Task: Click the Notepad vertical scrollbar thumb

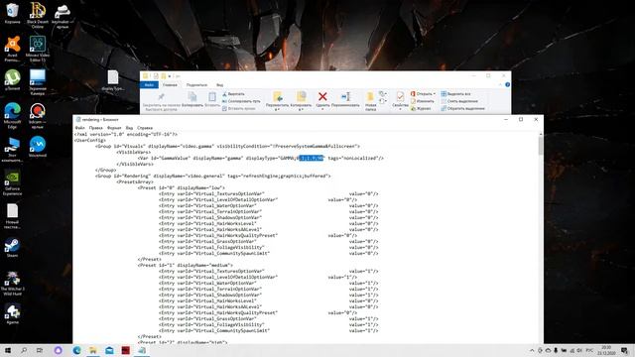Action: pos(541,146)
